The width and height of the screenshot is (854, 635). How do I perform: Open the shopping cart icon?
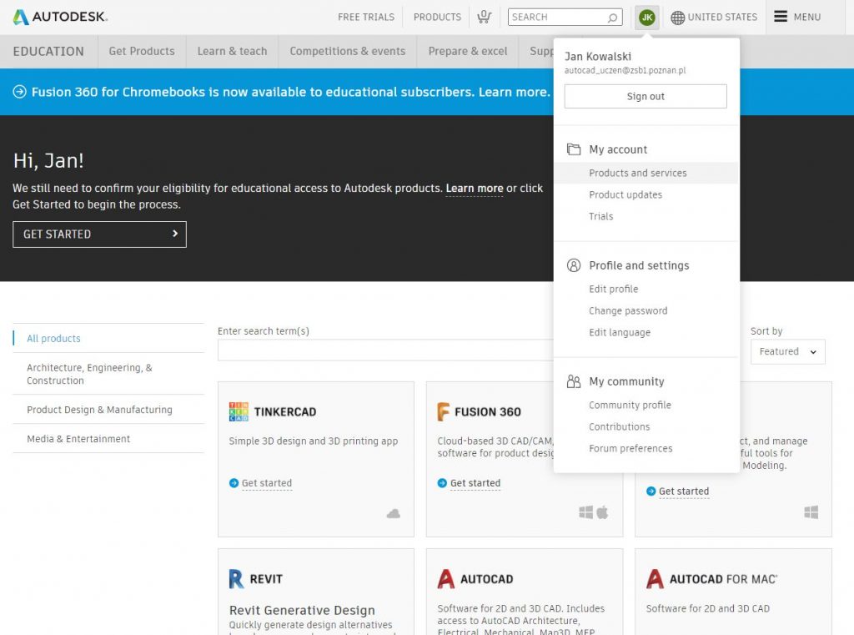point(484,17)
